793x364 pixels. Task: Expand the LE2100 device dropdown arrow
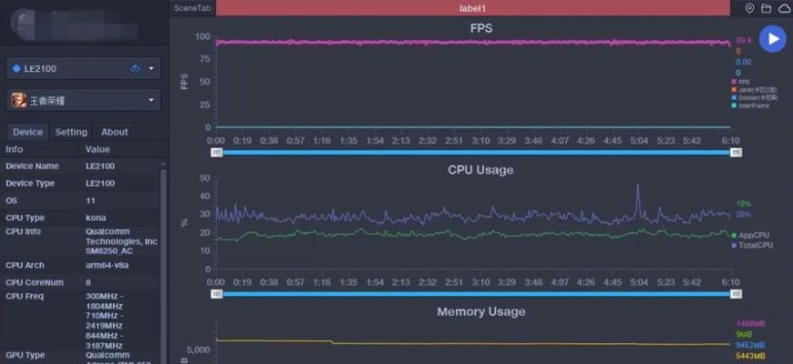[150, 68]
